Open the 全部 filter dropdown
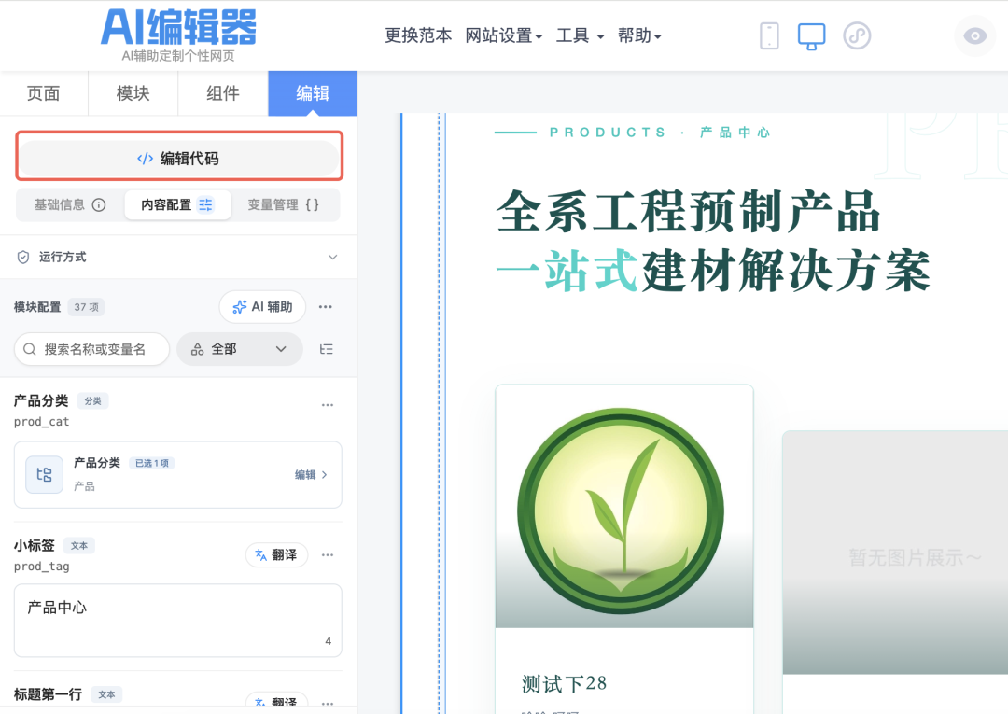Viewport: 1008px width, 714px height. pyautogui.click(x=239, y=349)
